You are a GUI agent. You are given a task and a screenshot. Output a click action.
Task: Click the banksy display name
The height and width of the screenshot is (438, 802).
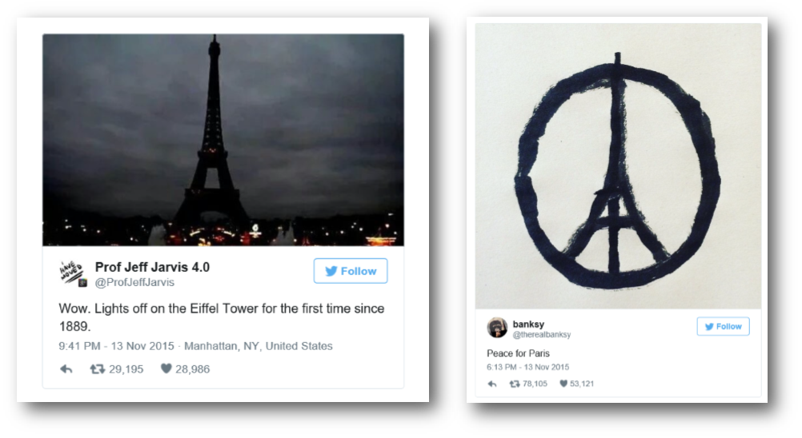point(528,325)
